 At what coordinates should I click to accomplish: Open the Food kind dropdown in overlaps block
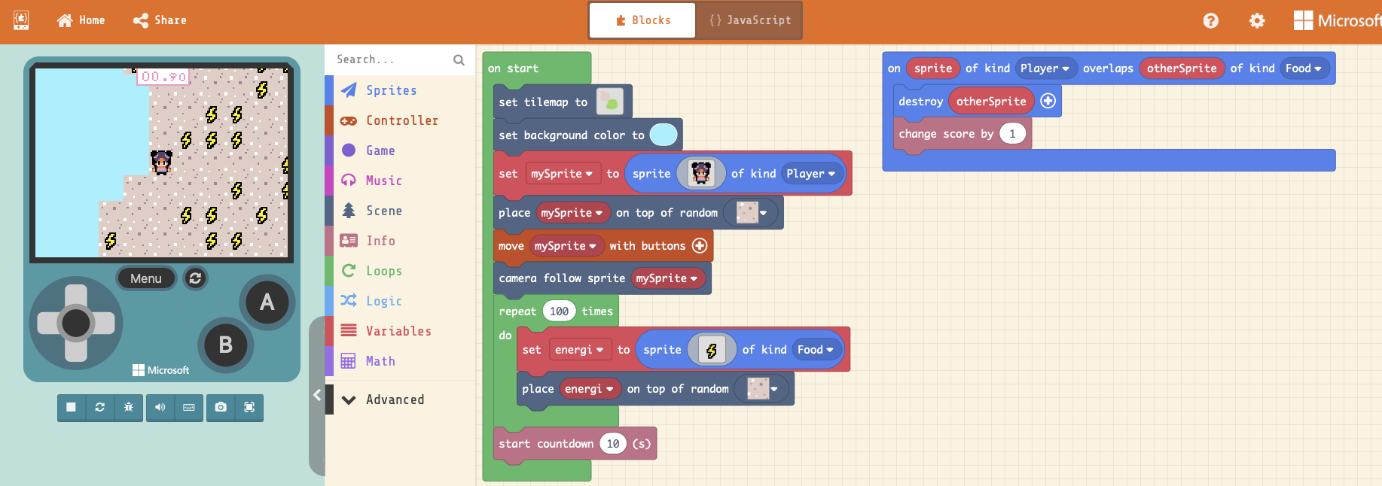(x=1303, y=68)
